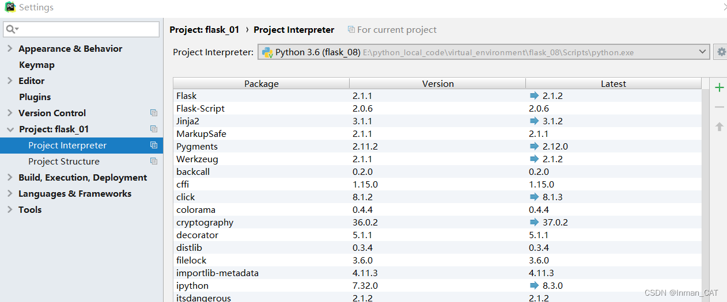
Task: Click the copy icon beside Version Control
Action: 154,113
